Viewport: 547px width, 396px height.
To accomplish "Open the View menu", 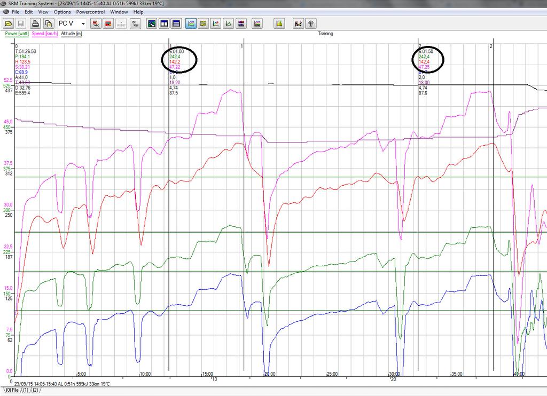I will pos(43,12).
